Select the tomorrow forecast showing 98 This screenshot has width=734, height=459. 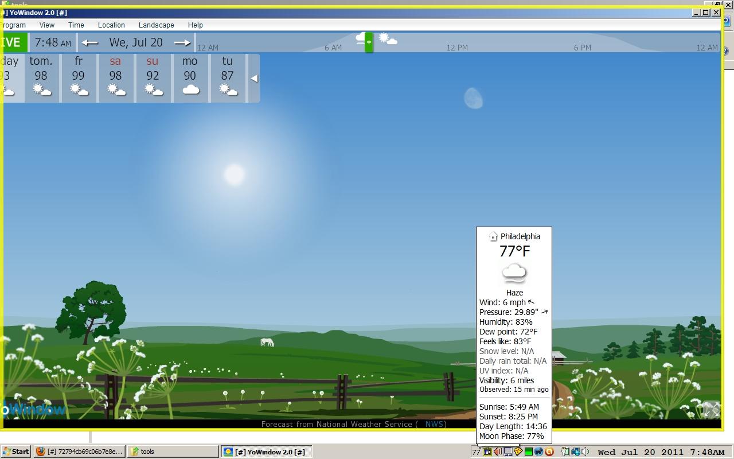coord(41,78)
